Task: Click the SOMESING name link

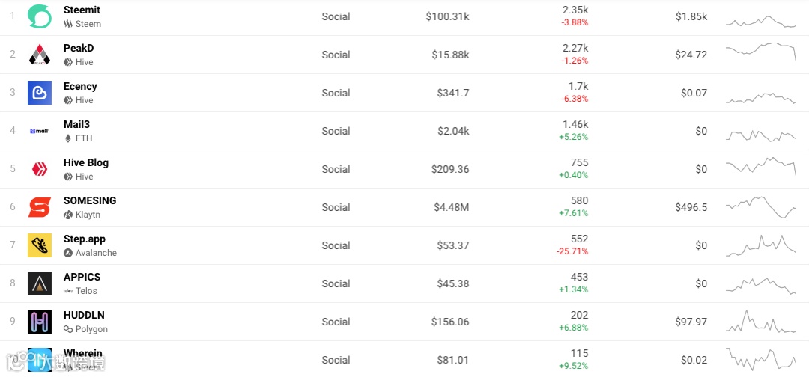Action: [90, 200]
